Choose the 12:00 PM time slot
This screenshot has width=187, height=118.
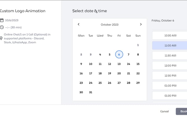tap(170, 65)
